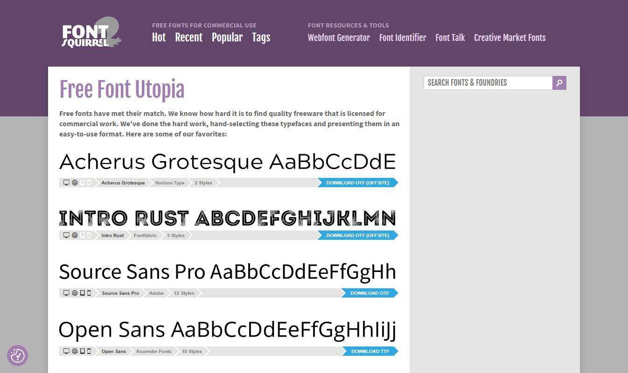Screen dimensions: 628x373
Task: Switch to the Popular fonts tab
Action: click(x=227, y=38)
